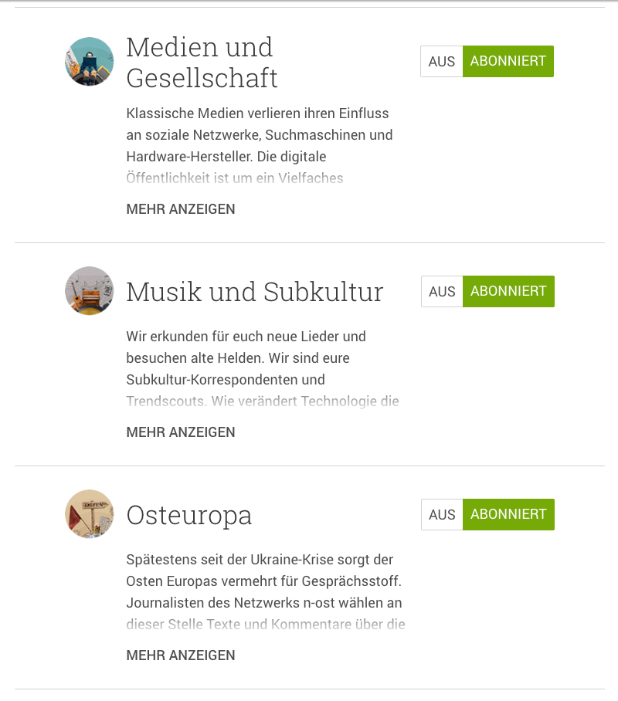Click the Medien und Gesellschaft round icon
The image size is (618, 701).
(89, 61)
